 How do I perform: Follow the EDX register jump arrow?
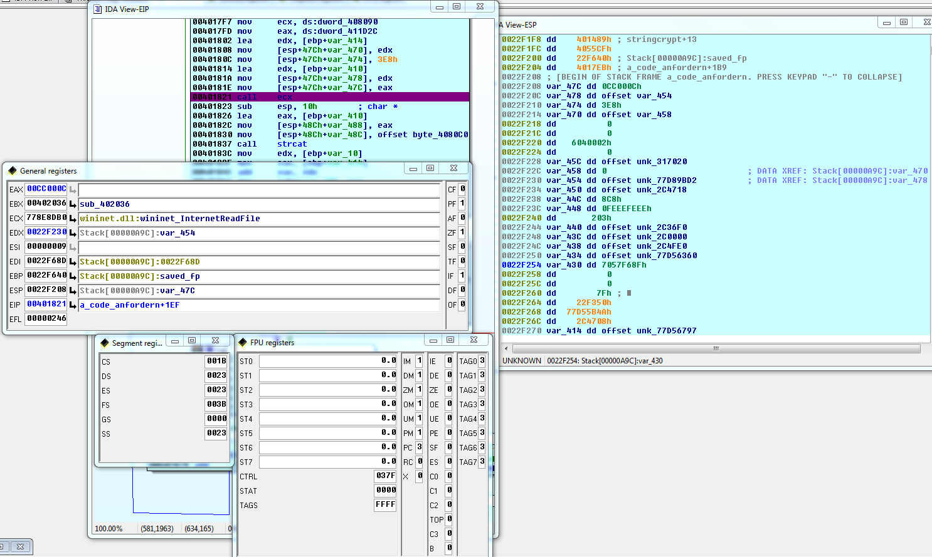[73, 233]
